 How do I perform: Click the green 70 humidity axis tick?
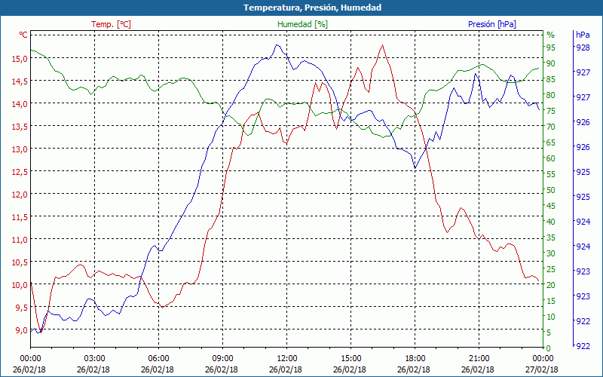click(551, 127)
